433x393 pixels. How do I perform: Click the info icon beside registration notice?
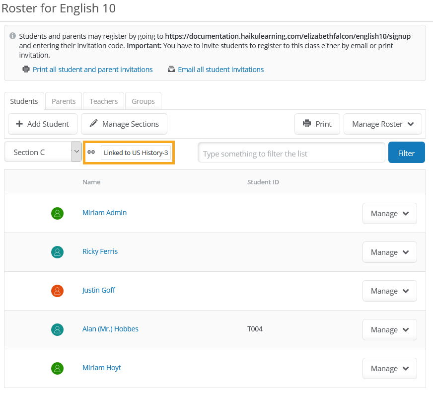click(12, 36)
